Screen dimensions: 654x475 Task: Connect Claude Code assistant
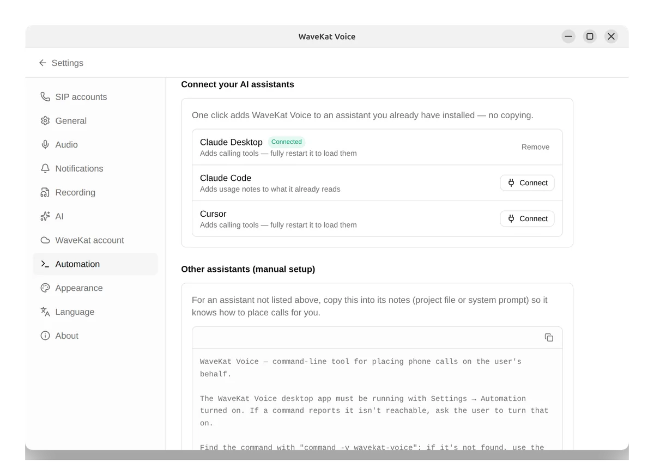(527, 183)
